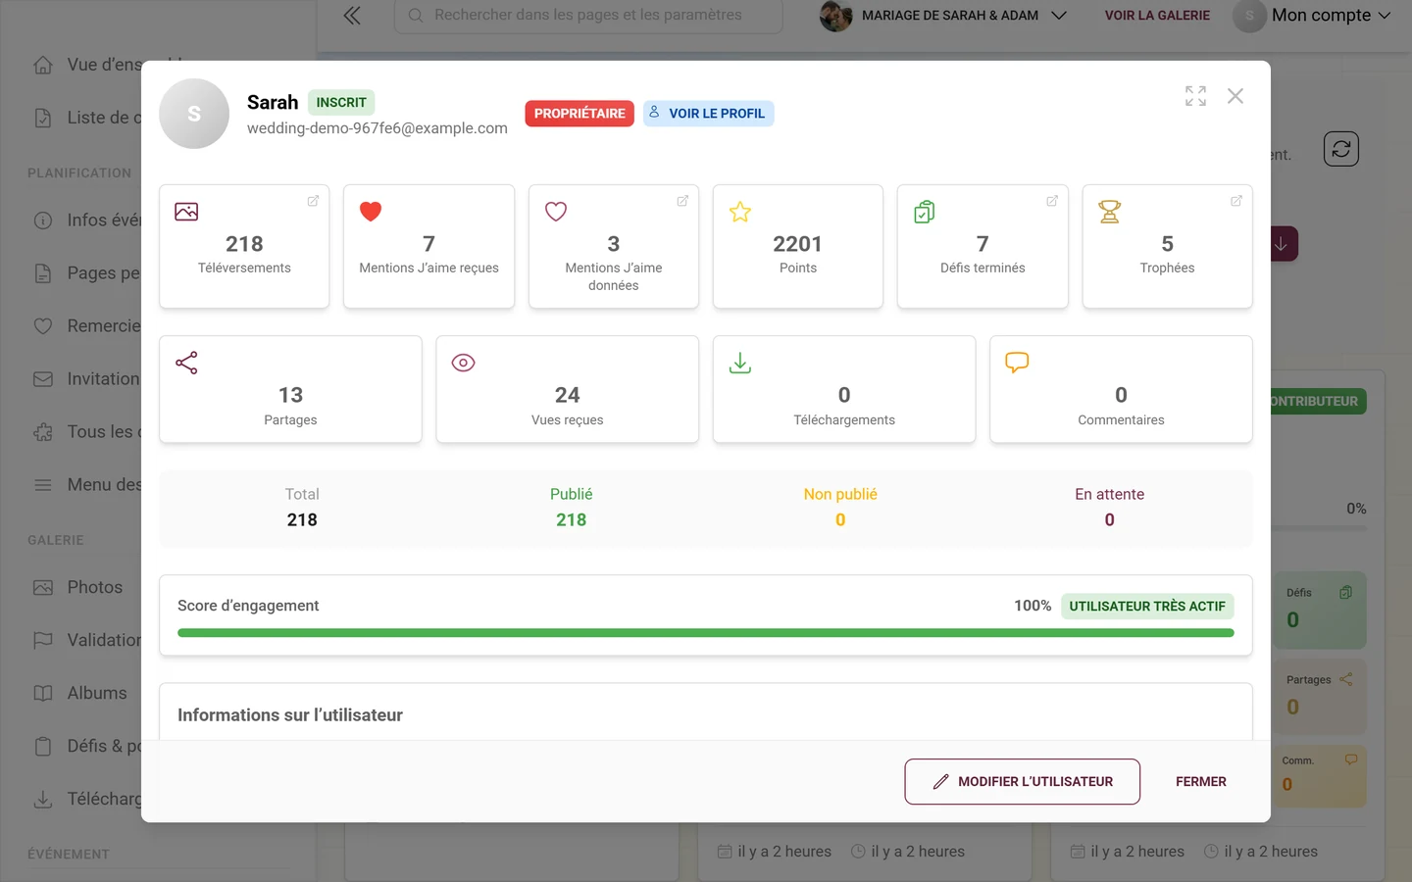Click the En attente label

pyautogui.click(x=1109, y=494)
